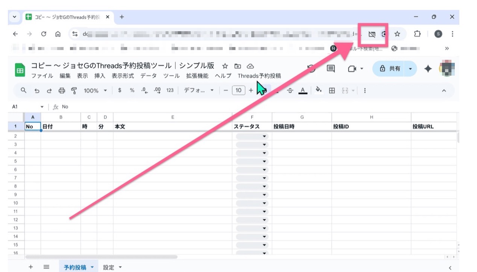Click the blocked pop-ups icon in address bar
This screenshot has width=477, height=272.
tap(372, 34)
